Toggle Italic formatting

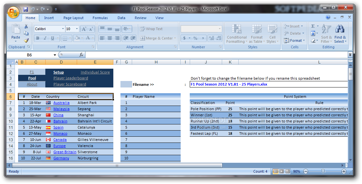tap(45, 38)
